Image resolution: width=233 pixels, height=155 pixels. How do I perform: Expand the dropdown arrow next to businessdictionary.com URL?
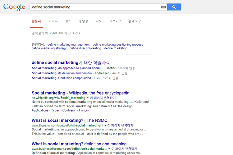109,149
